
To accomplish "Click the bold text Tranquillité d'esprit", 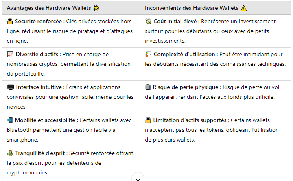I will click(40, 153).
